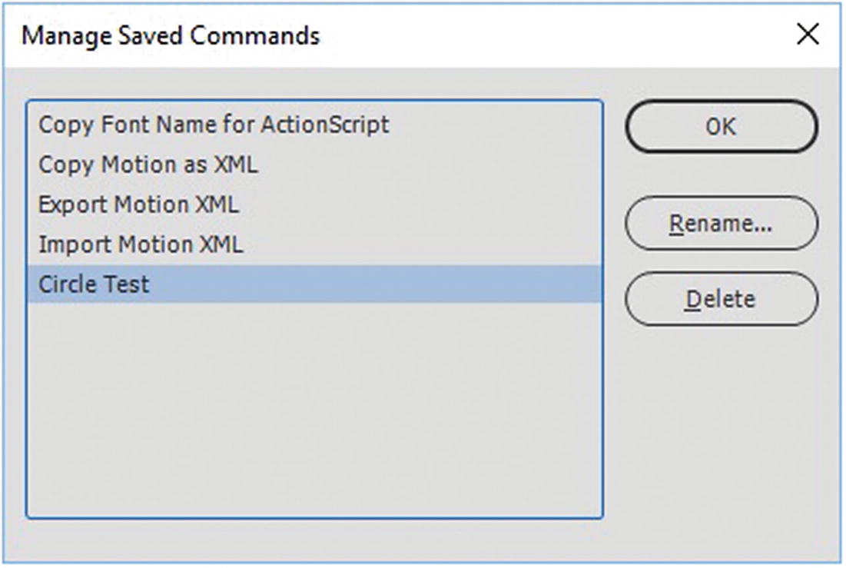The width and height of the screenshot is (846, 568).
Task: Hit the Delete button beneath Rename
Action: [x=721, y=298]
